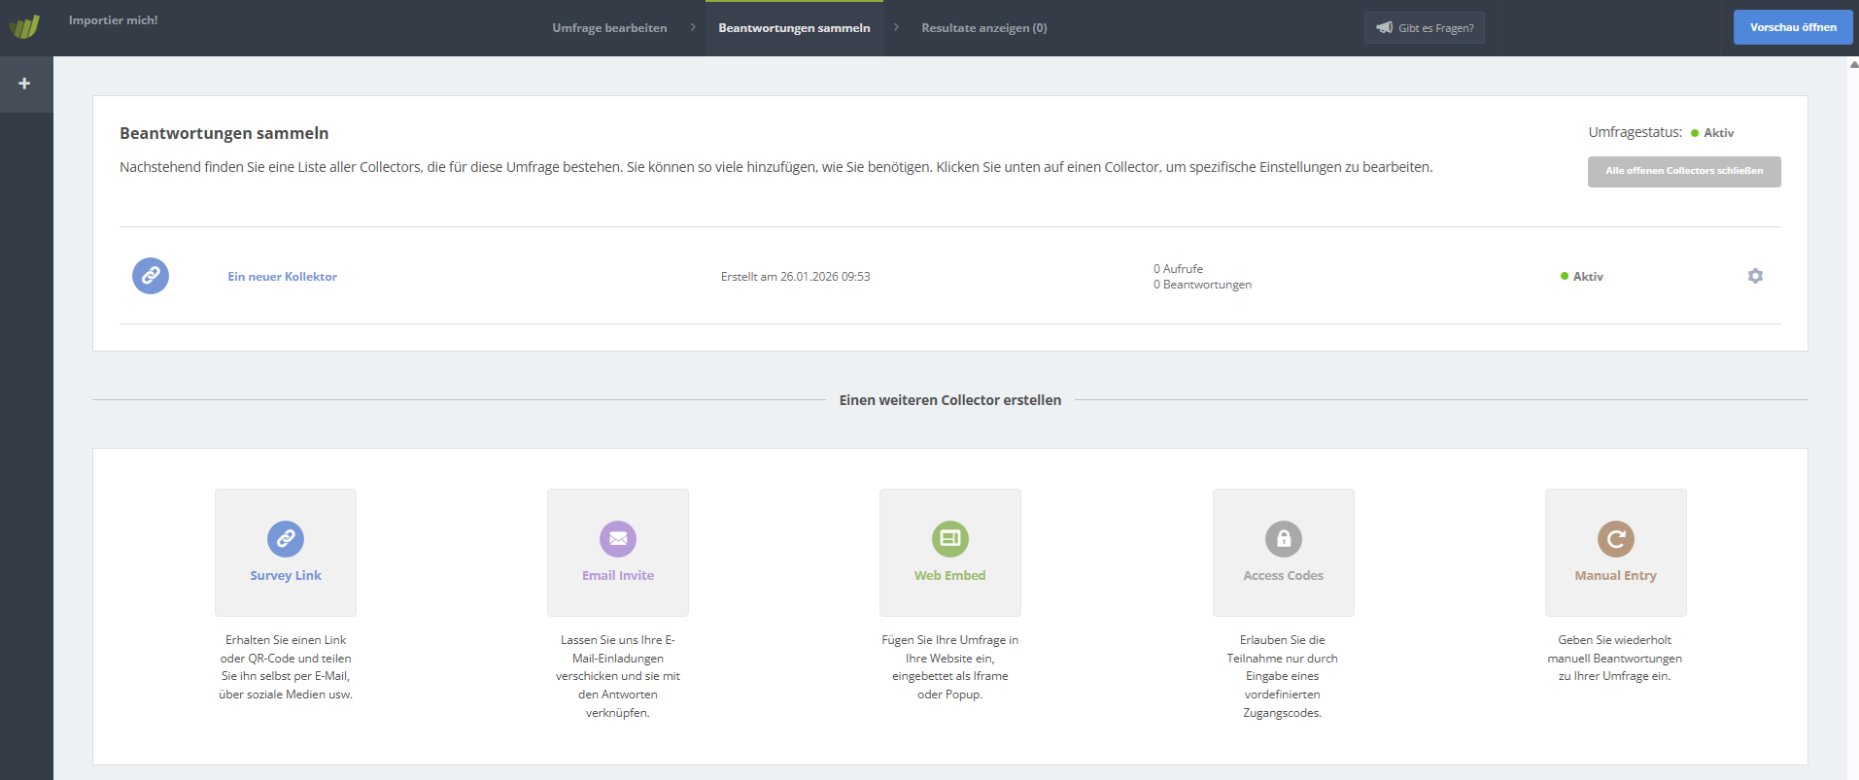Screen dimensions: 1859x780
Task: Select the Survey Link collector icon
Action: (x=286, y=539)
